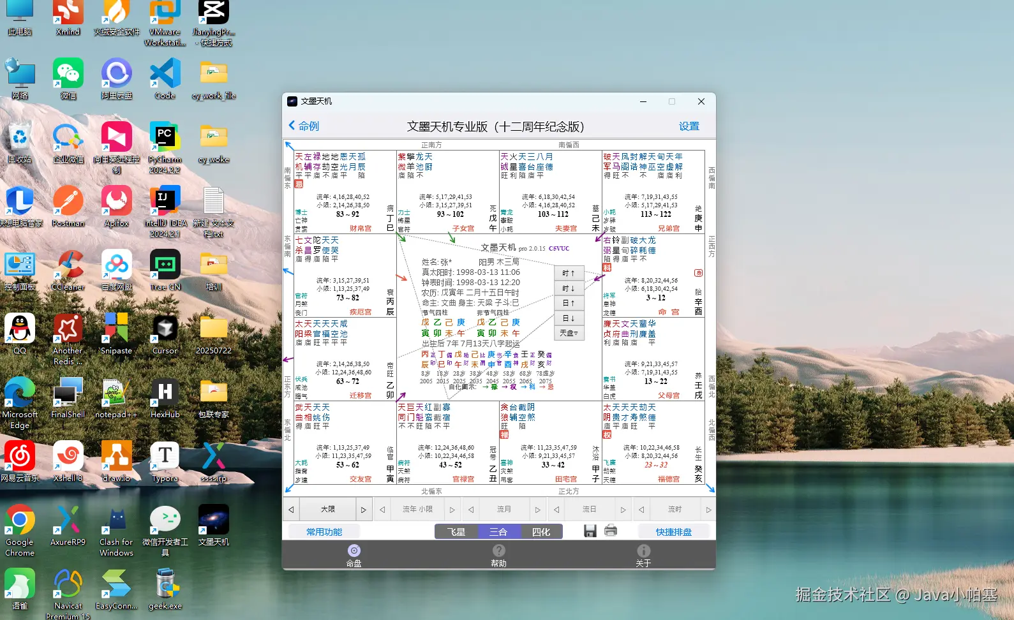Click the 命宫 palace cell label
The height and width of the screenshot is (620, 1014).
tap(669, 312)
